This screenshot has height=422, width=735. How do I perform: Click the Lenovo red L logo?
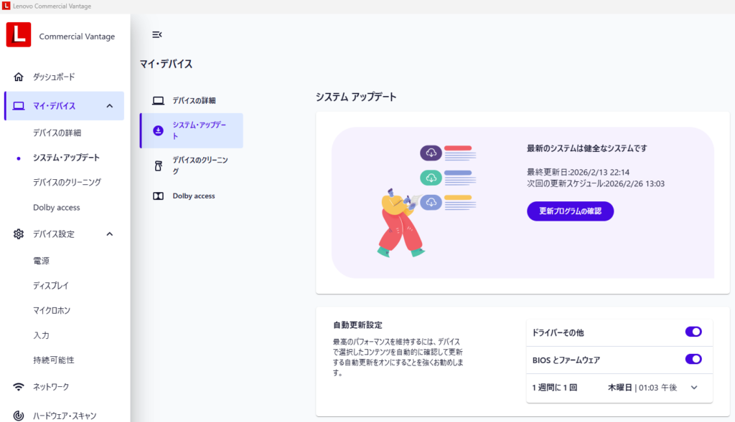[18, 35]
